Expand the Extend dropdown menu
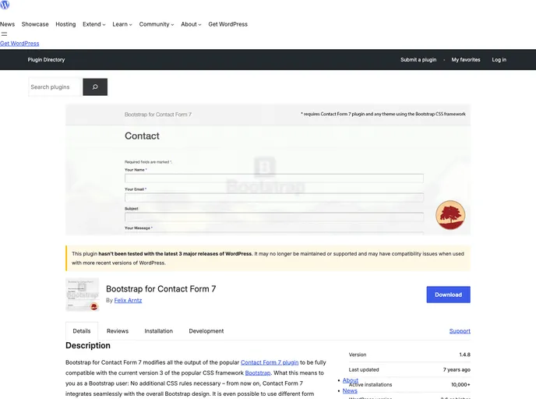Screen dimensions: 536x399 pyautogui.click(x=94, y=24)
